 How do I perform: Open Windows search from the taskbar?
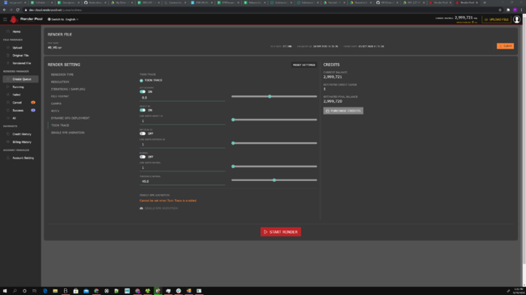coord(15,291)
